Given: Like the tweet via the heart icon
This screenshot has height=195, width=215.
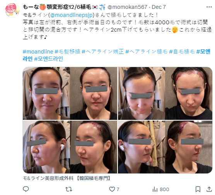Looking at the screenshot, I should pyautogui.click(x=112, y=189).
